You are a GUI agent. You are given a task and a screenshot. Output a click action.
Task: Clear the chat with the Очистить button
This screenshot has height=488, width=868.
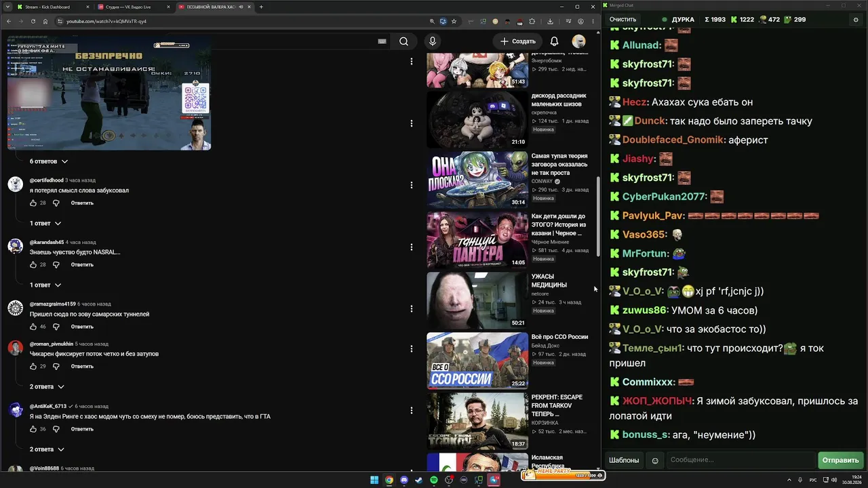(x=623, y=20)
